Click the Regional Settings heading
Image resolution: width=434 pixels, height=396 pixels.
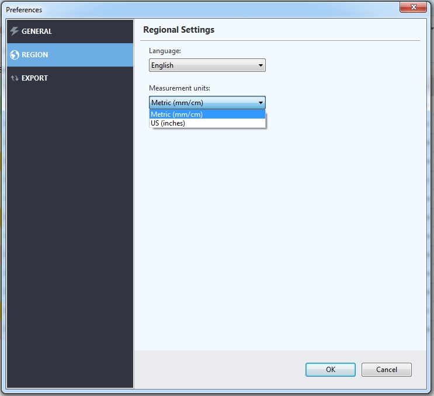(x=179, y=30)
